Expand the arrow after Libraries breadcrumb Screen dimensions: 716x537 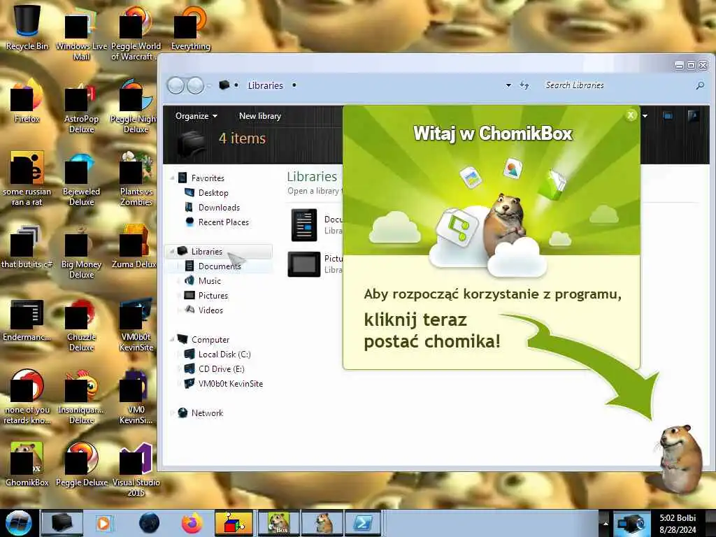click(294, 85)
